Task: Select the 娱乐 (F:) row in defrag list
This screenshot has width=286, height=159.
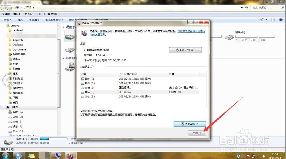Action: (x=140, y=92)
